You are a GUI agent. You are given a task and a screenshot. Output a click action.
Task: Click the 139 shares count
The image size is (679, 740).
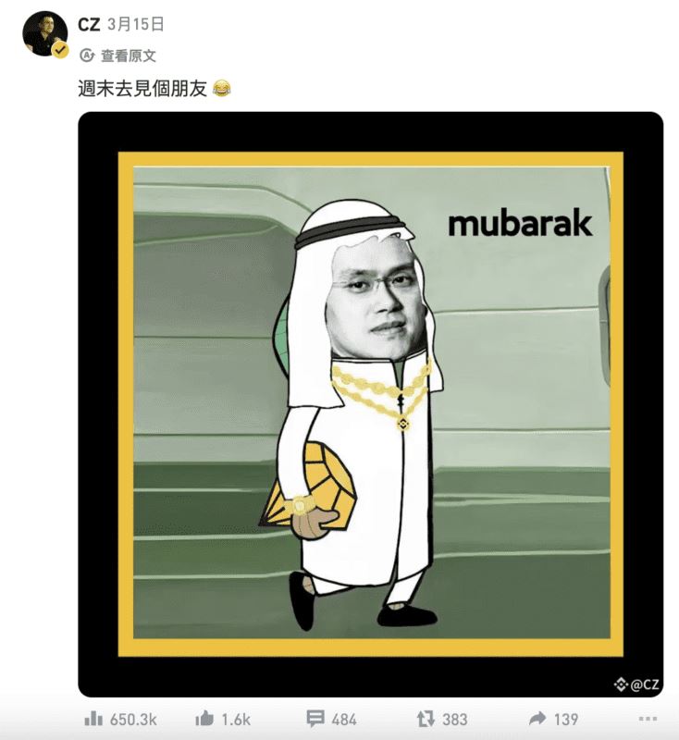(566, 720)
